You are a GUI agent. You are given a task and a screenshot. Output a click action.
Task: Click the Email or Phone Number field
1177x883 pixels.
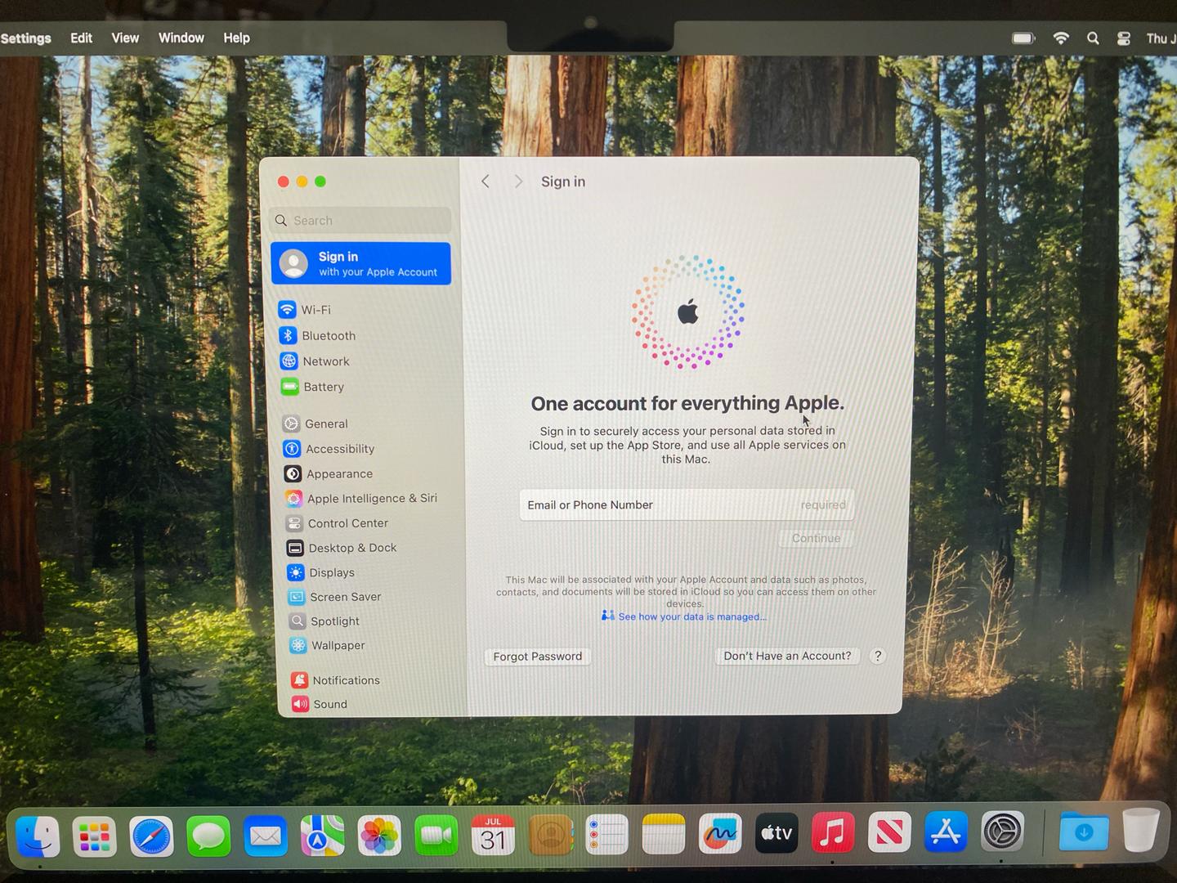click(x=687, y=504)
